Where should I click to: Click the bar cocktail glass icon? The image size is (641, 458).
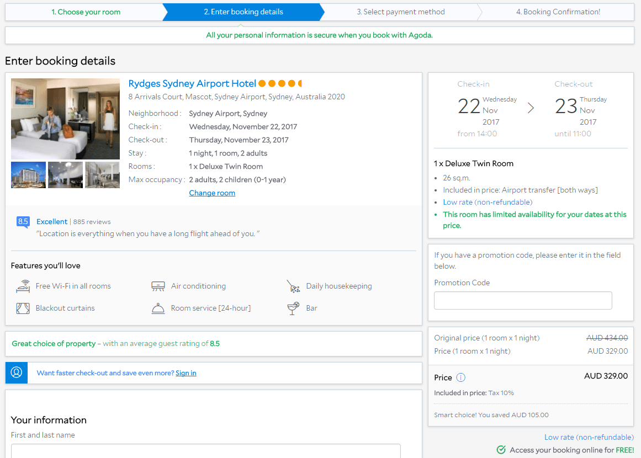[293, 308]
